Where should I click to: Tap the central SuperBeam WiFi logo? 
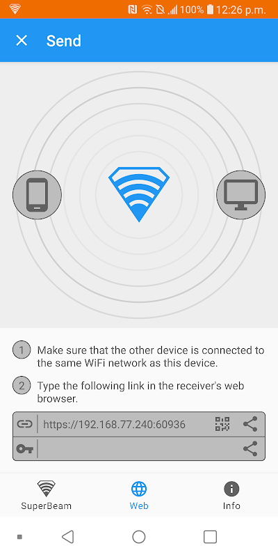coord(139,195)
